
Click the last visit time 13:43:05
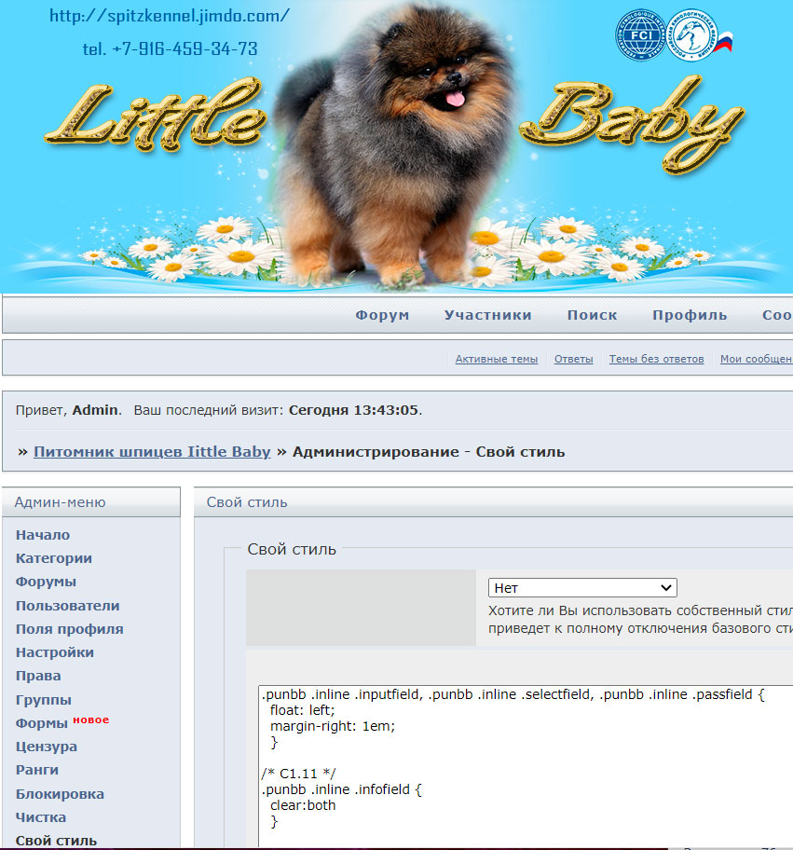click(386, 410)
